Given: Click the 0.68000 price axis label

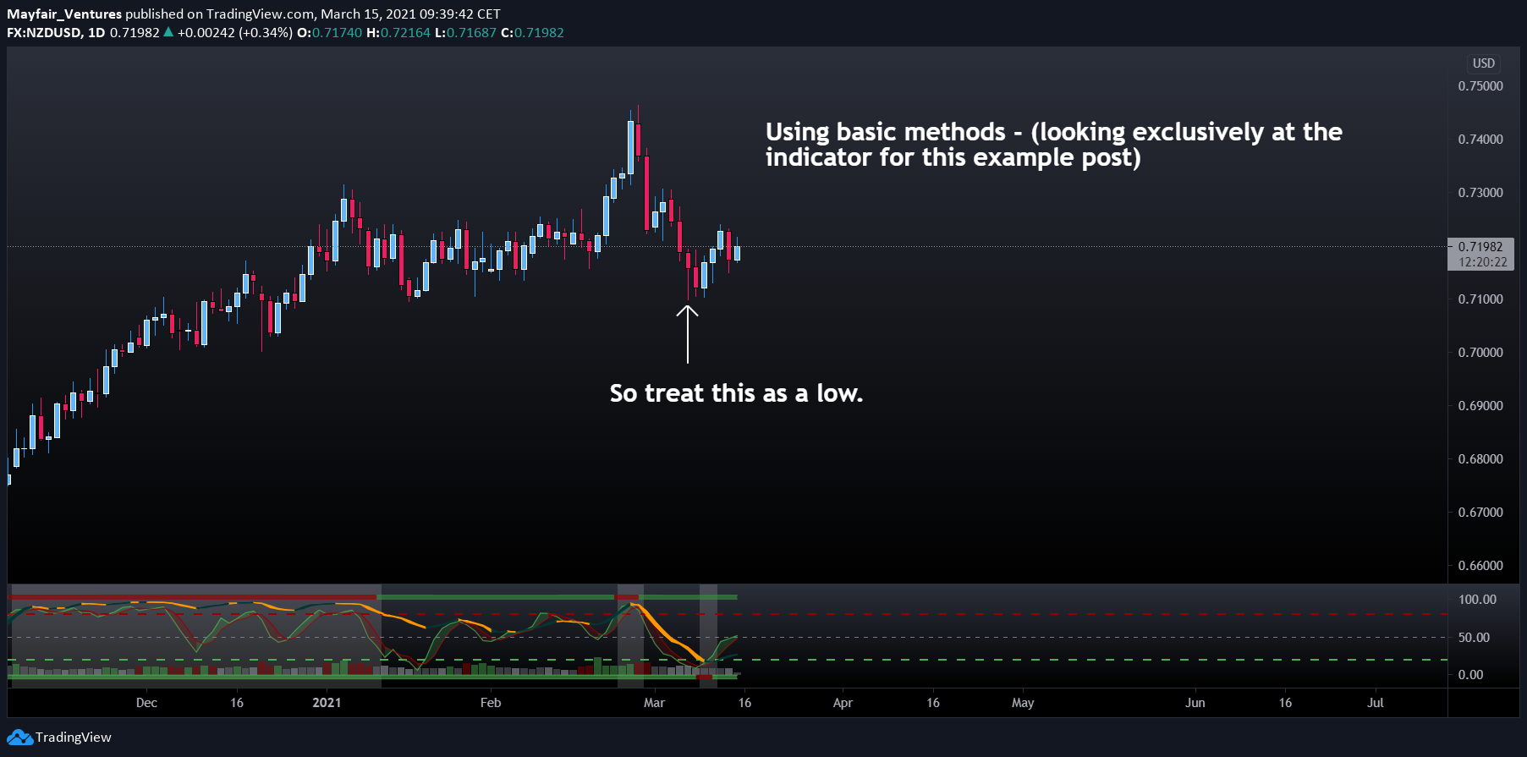Looking at the screenshot, I should click(1480, 459).
